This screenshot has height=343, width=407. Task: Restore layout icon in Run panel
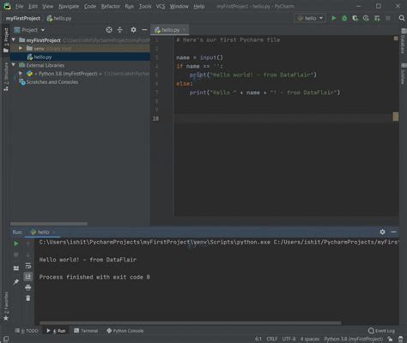point(16,268)
